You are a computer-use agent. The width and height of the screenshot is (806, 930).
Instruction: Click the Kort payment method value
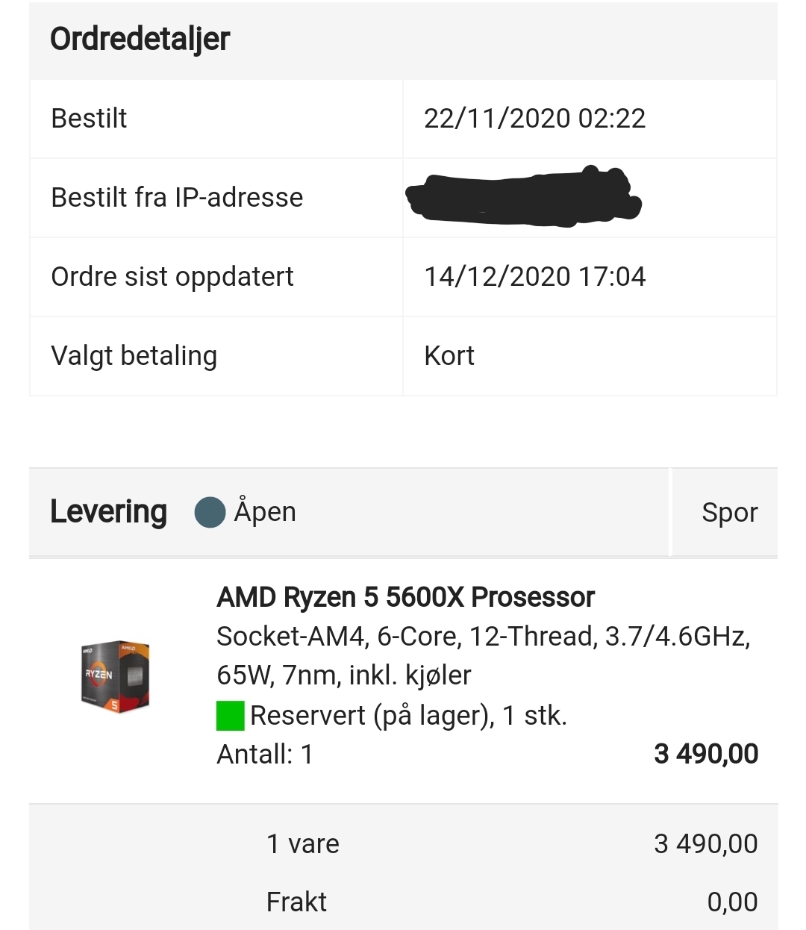[449, 356]
